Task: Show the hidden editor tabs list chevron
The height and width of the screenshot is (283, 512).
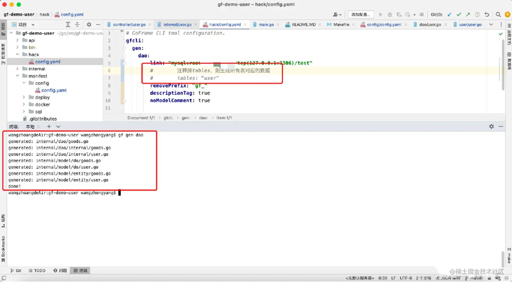Action: (x=491, y=25)
